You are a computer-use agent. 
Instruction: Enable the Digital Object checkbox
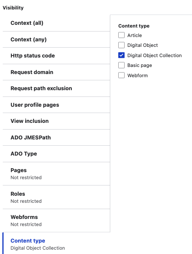[121, 45]
